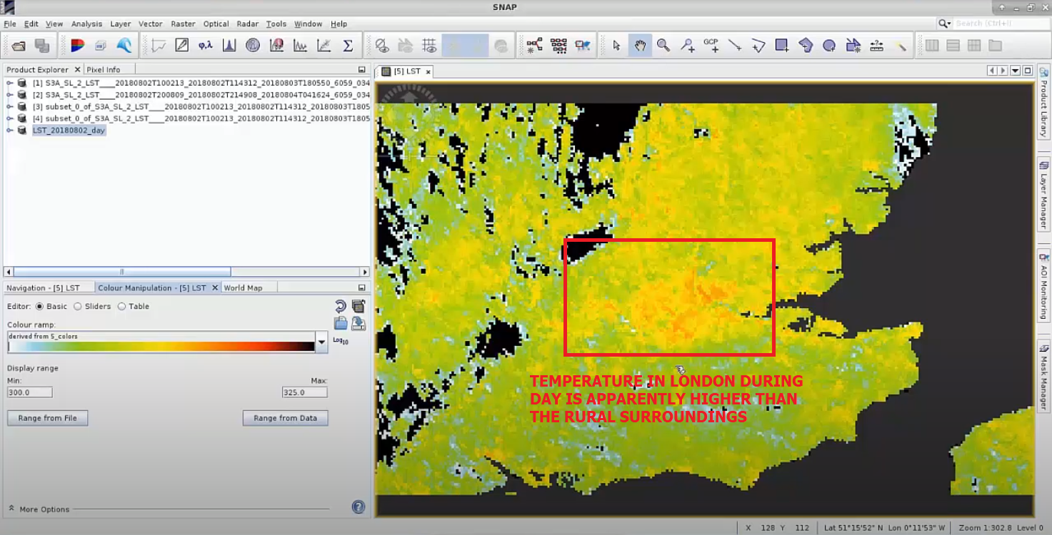Click the colour ramp gradient bar
This screenshot has height=535, width=1052.
pyautogui.click(x=161, y=346)
